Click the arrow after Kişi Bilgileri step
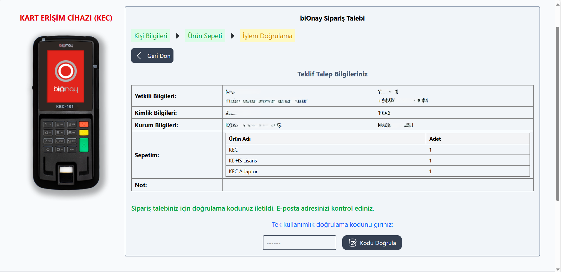 click(x=178, y=36)
